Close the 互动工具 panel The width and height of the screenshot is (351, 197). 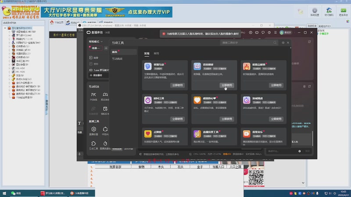pyautogui.click(x=288, y=42)
